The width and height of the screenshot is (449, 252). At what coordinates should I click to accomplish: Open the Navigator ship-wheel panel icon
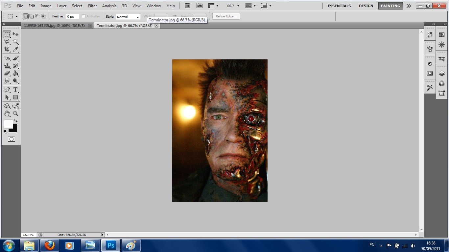[x=441, y=44]
